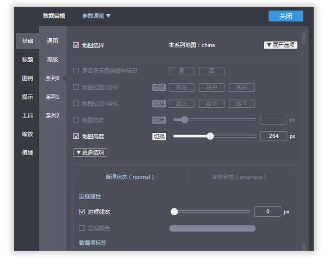328x259 pixels.
Task: Enable the 地图位置Y坐标 checkbox
Action: pos(76,103)
